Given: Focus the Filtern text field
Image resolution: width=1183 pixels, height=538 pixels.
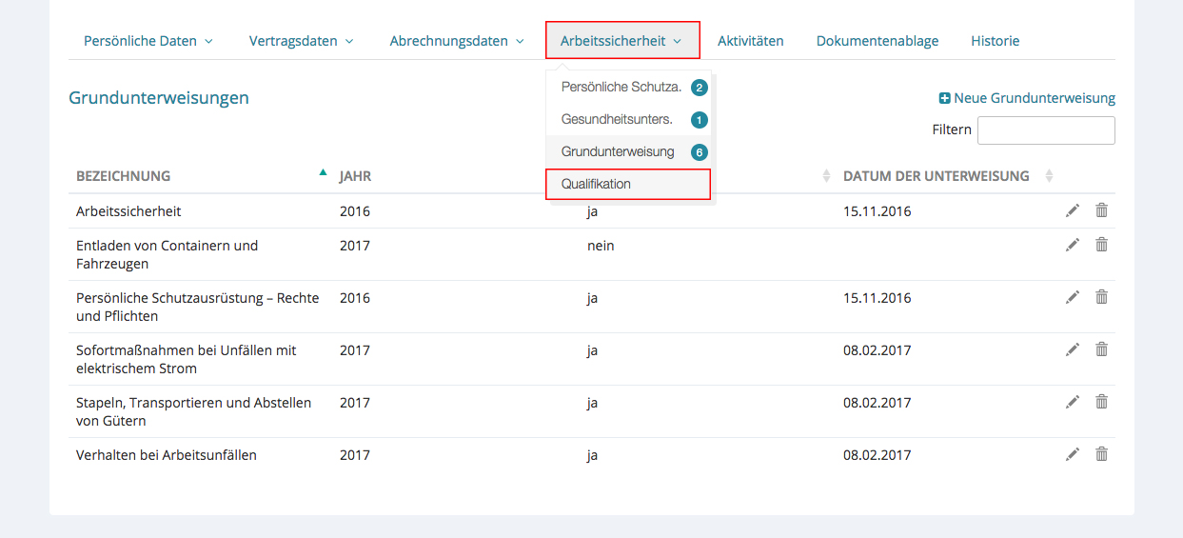Looking at the screenshot, I should (1045, 130).
